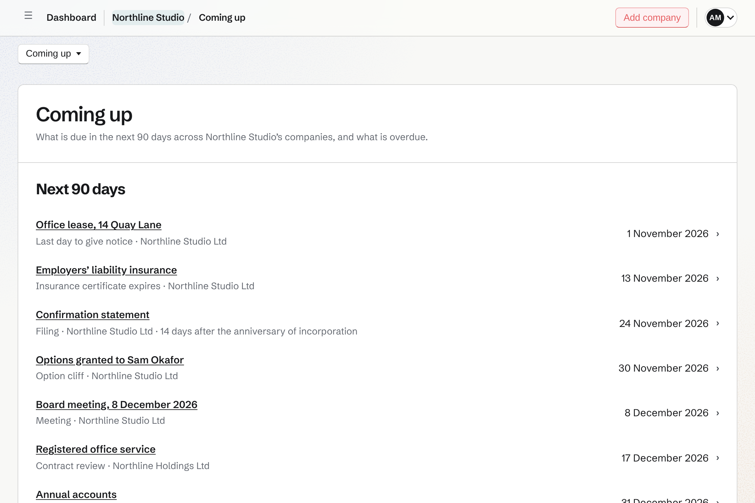Click the 'Next 90 days' heading
The width and height of the screenshot is (755, 503).
[81, 189]
